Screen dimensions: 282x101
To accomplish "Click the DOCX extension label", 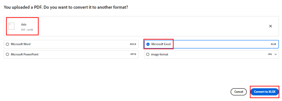I will click(x=133, y=44).
